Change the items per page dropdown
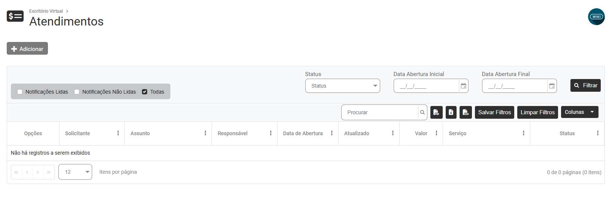The height and width of the screenshot is (197, 609). coord(75,172)
